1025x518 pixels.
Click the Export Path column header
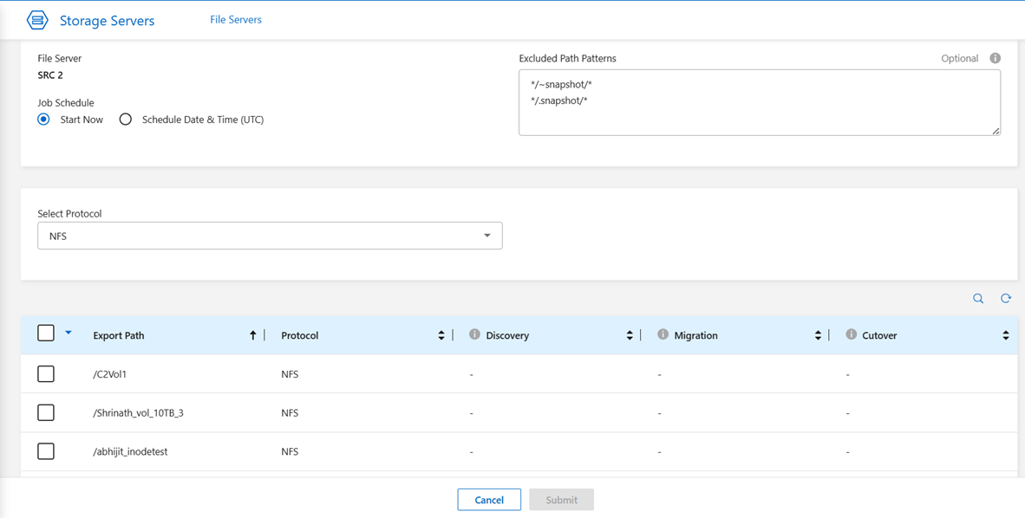[119, 336]
